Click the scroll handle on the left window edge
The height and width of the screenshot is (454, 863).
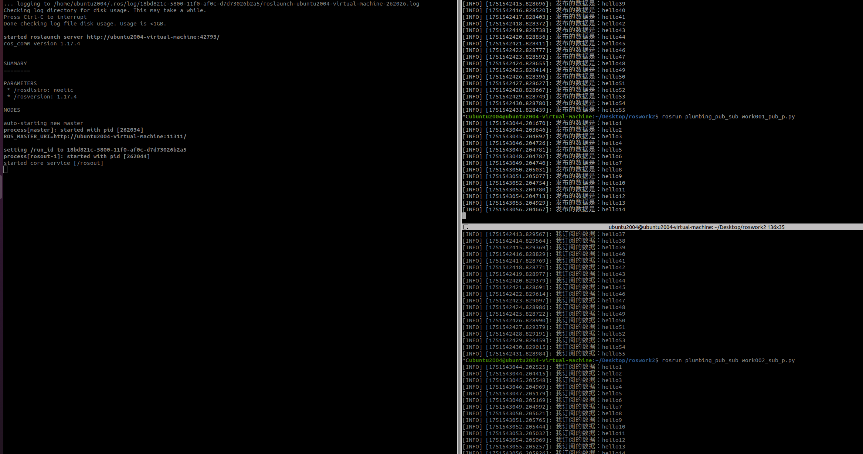coord(1,187)
